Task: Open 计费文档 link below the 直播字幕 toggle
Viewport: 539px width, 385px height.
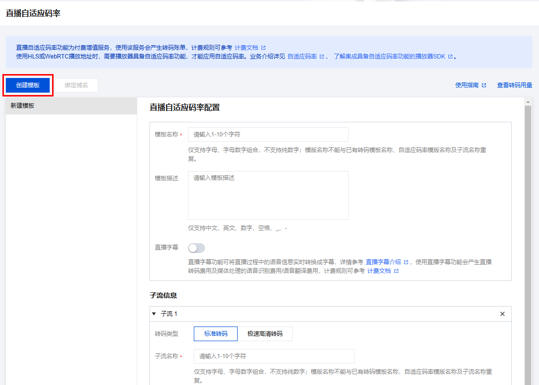Action: point(379,271)
